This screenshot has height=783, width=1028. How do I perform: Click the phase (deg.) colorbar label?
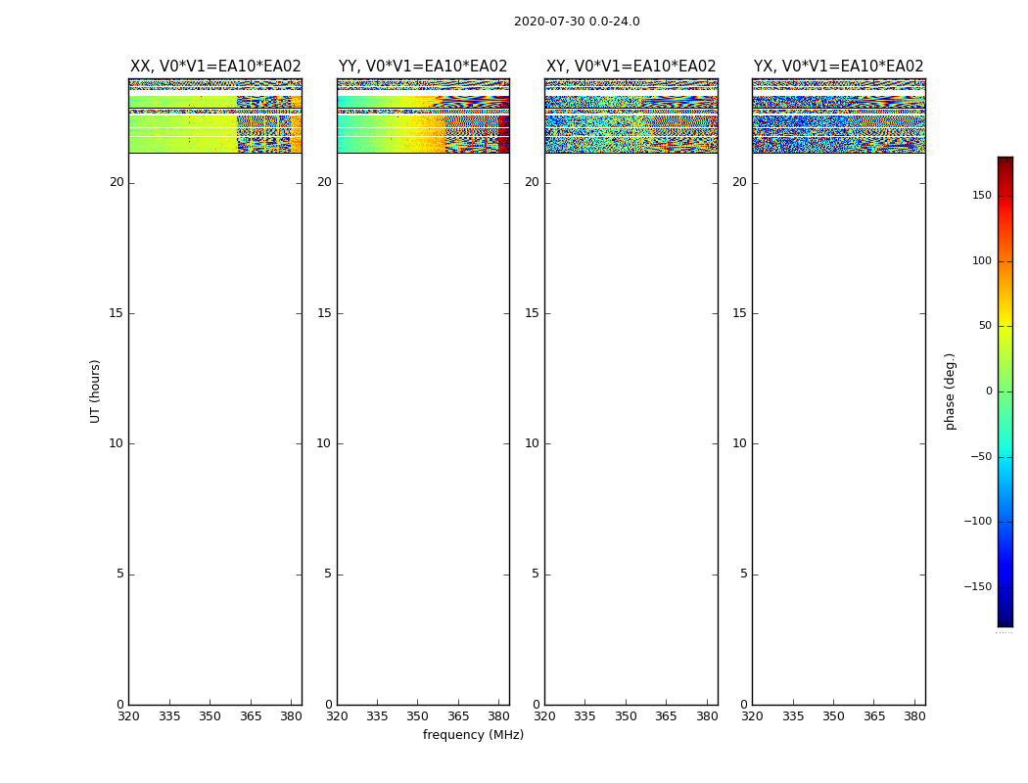[950, 391]
